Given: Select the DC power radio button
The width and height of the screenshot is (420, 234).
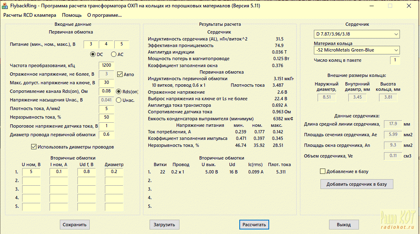Looking at the screenshot, I should pos(93,54).
